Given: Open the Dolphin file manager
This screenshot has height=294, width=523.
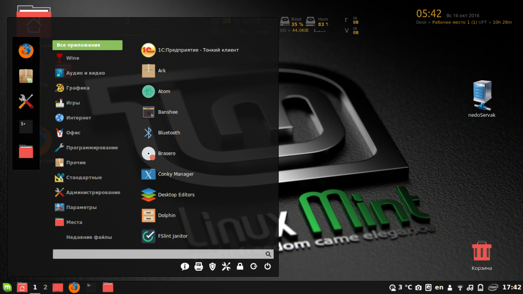Looking at the screenshot, I should coord(159,215).
